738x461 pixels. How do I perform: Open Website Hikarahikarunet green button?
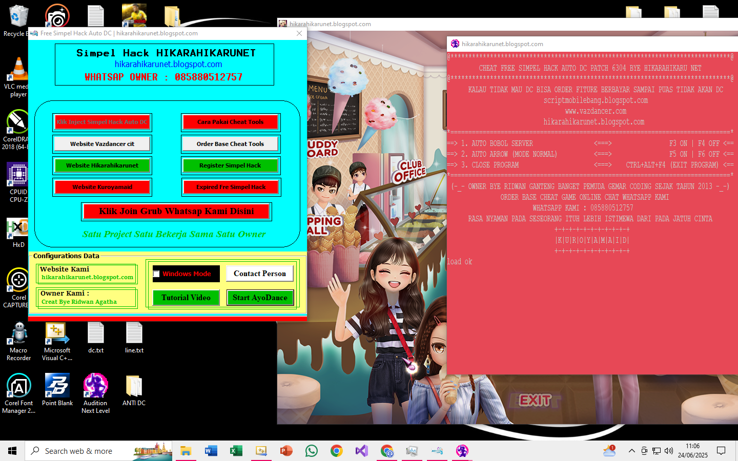pyautogui.click(x=102, y=165)
